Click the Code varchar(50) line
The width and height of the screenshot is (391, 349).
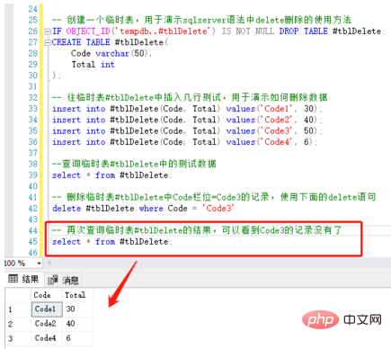click(x=111, y=53)
